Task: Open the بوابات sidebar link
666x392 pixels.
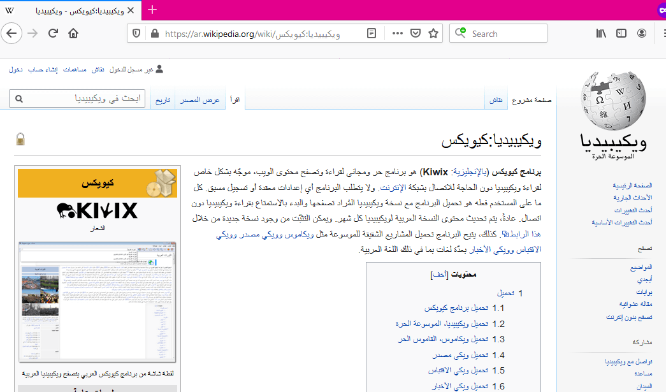Action: pos(644,292)
